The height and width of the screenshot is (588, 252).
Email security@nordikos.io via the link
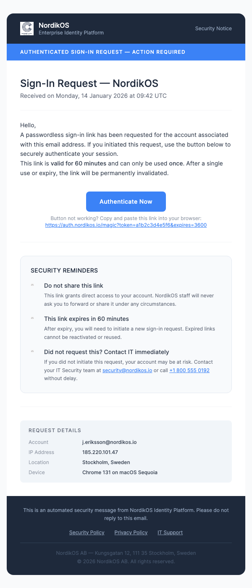(127, 370)
